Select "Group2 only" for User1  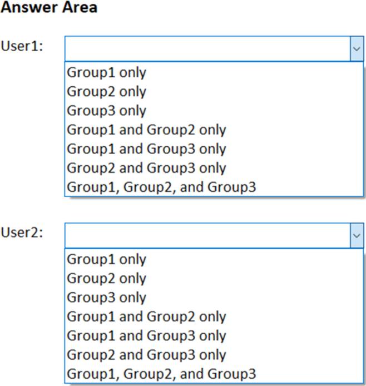point(107,92)
